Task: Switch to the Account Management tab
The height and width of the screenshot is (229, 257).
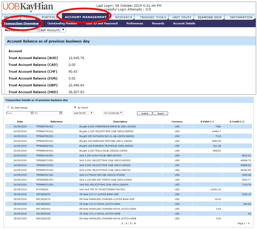Action: pos(86,17)
